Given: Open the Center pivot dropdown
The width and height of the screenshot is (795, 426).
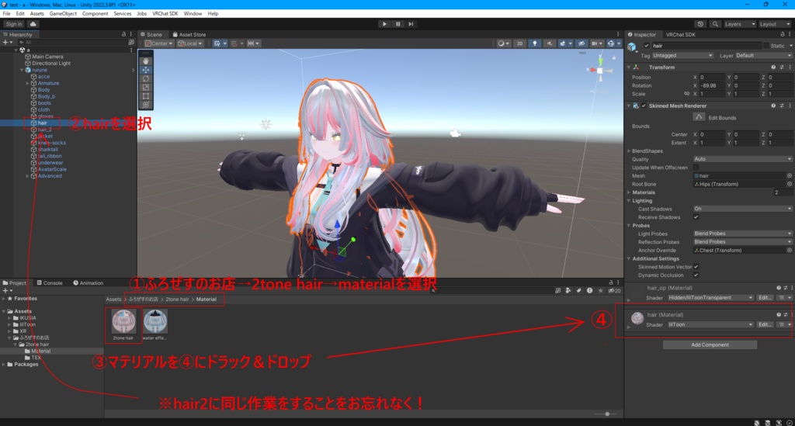Looking at the screenshot, I should click(x=158, y=43).
